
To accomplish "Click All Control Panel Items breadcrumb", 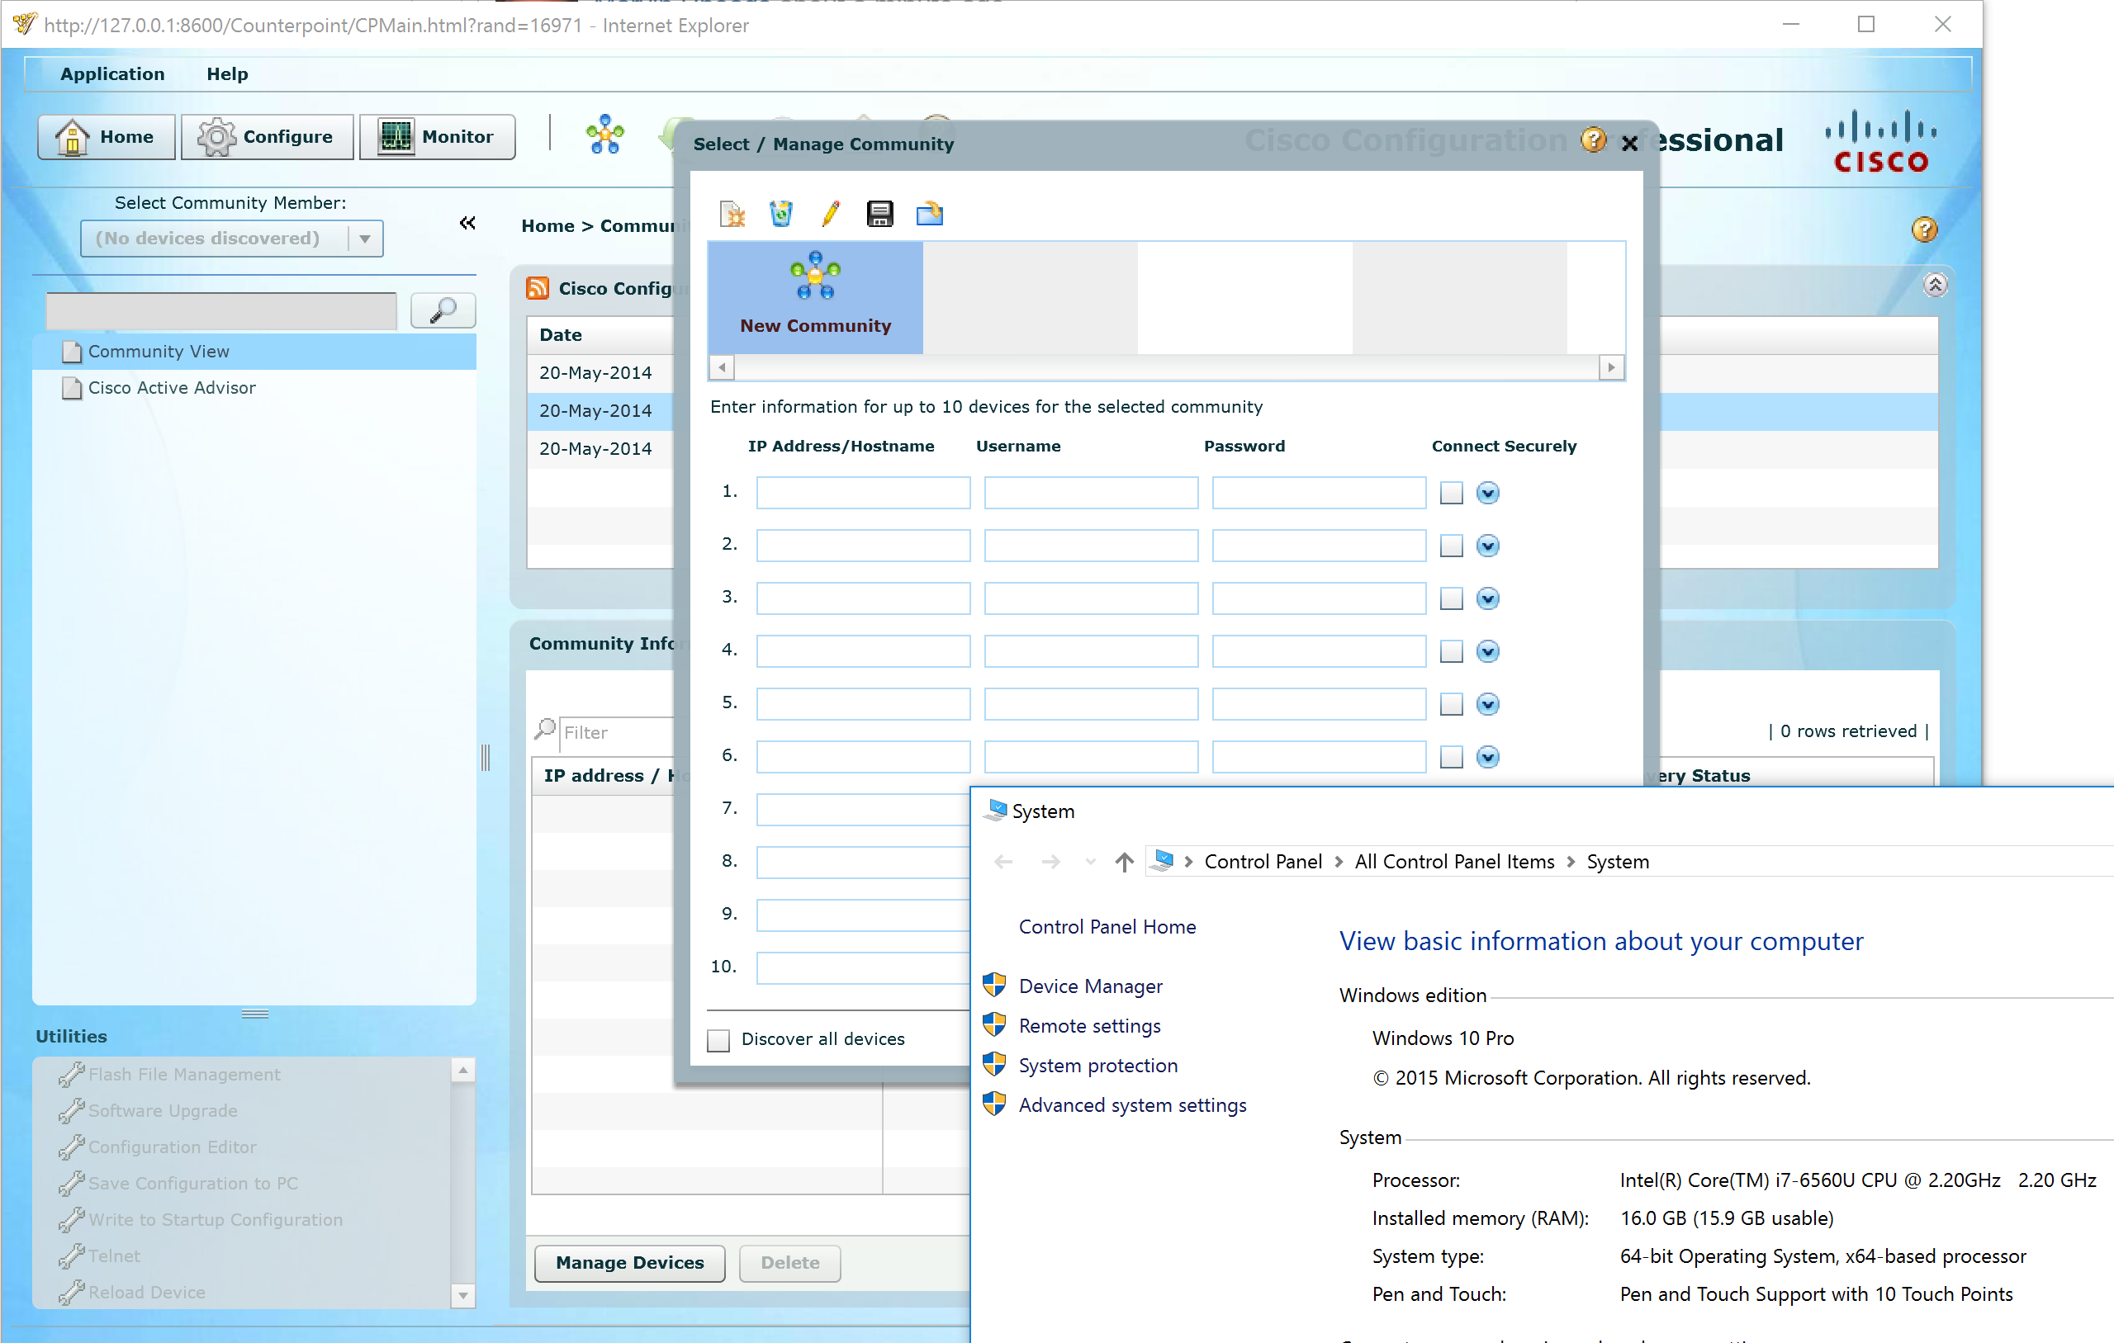I will tap(1454, 862).
